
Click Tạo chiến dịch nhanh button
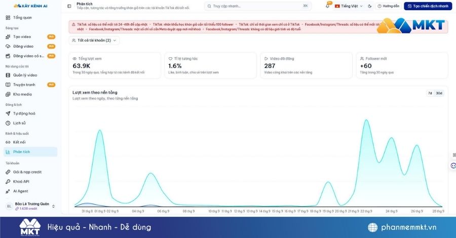[428, 6]
